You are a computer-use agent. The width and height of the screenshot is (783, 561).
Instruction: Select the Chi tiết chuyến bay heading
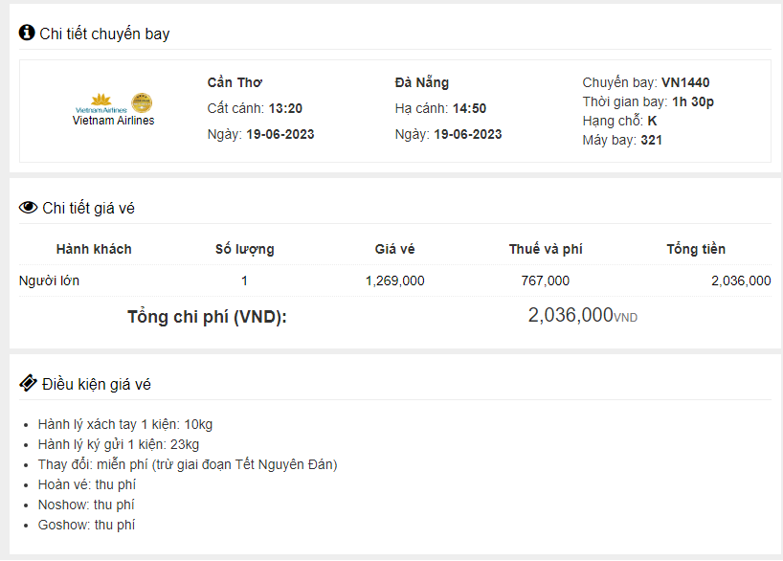tap(104, 34)
